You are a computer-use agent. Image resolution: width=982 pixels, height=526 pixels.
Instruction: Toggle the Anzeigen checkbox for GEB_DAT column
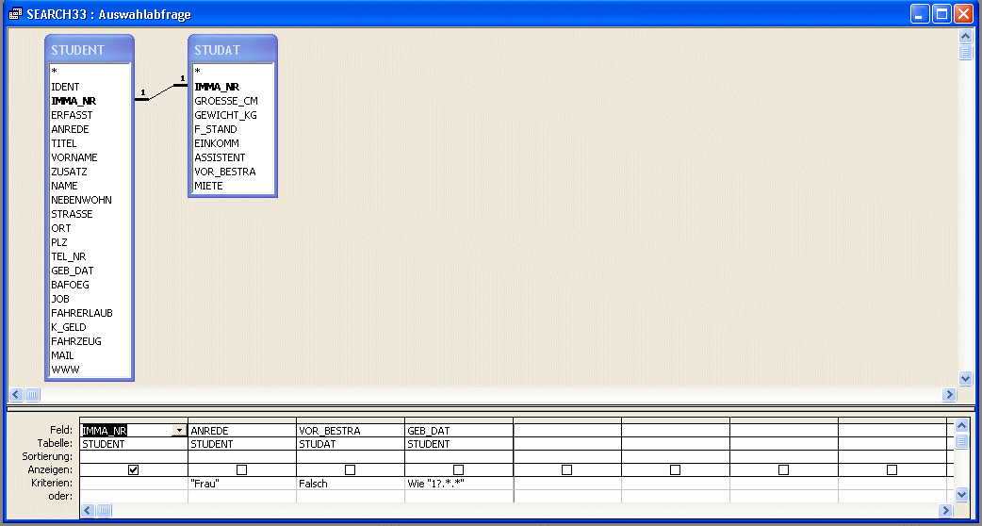point(458,469)
